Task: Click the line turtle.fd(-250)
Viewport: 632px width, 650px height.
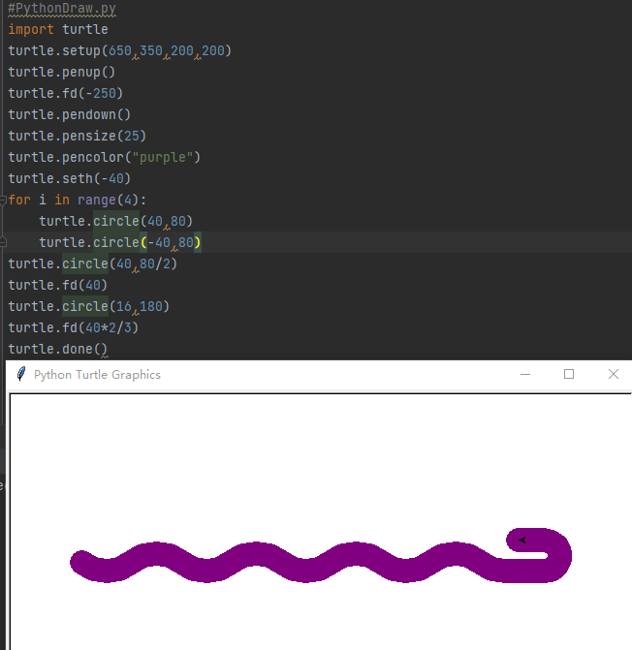Action: pos(66,93)
